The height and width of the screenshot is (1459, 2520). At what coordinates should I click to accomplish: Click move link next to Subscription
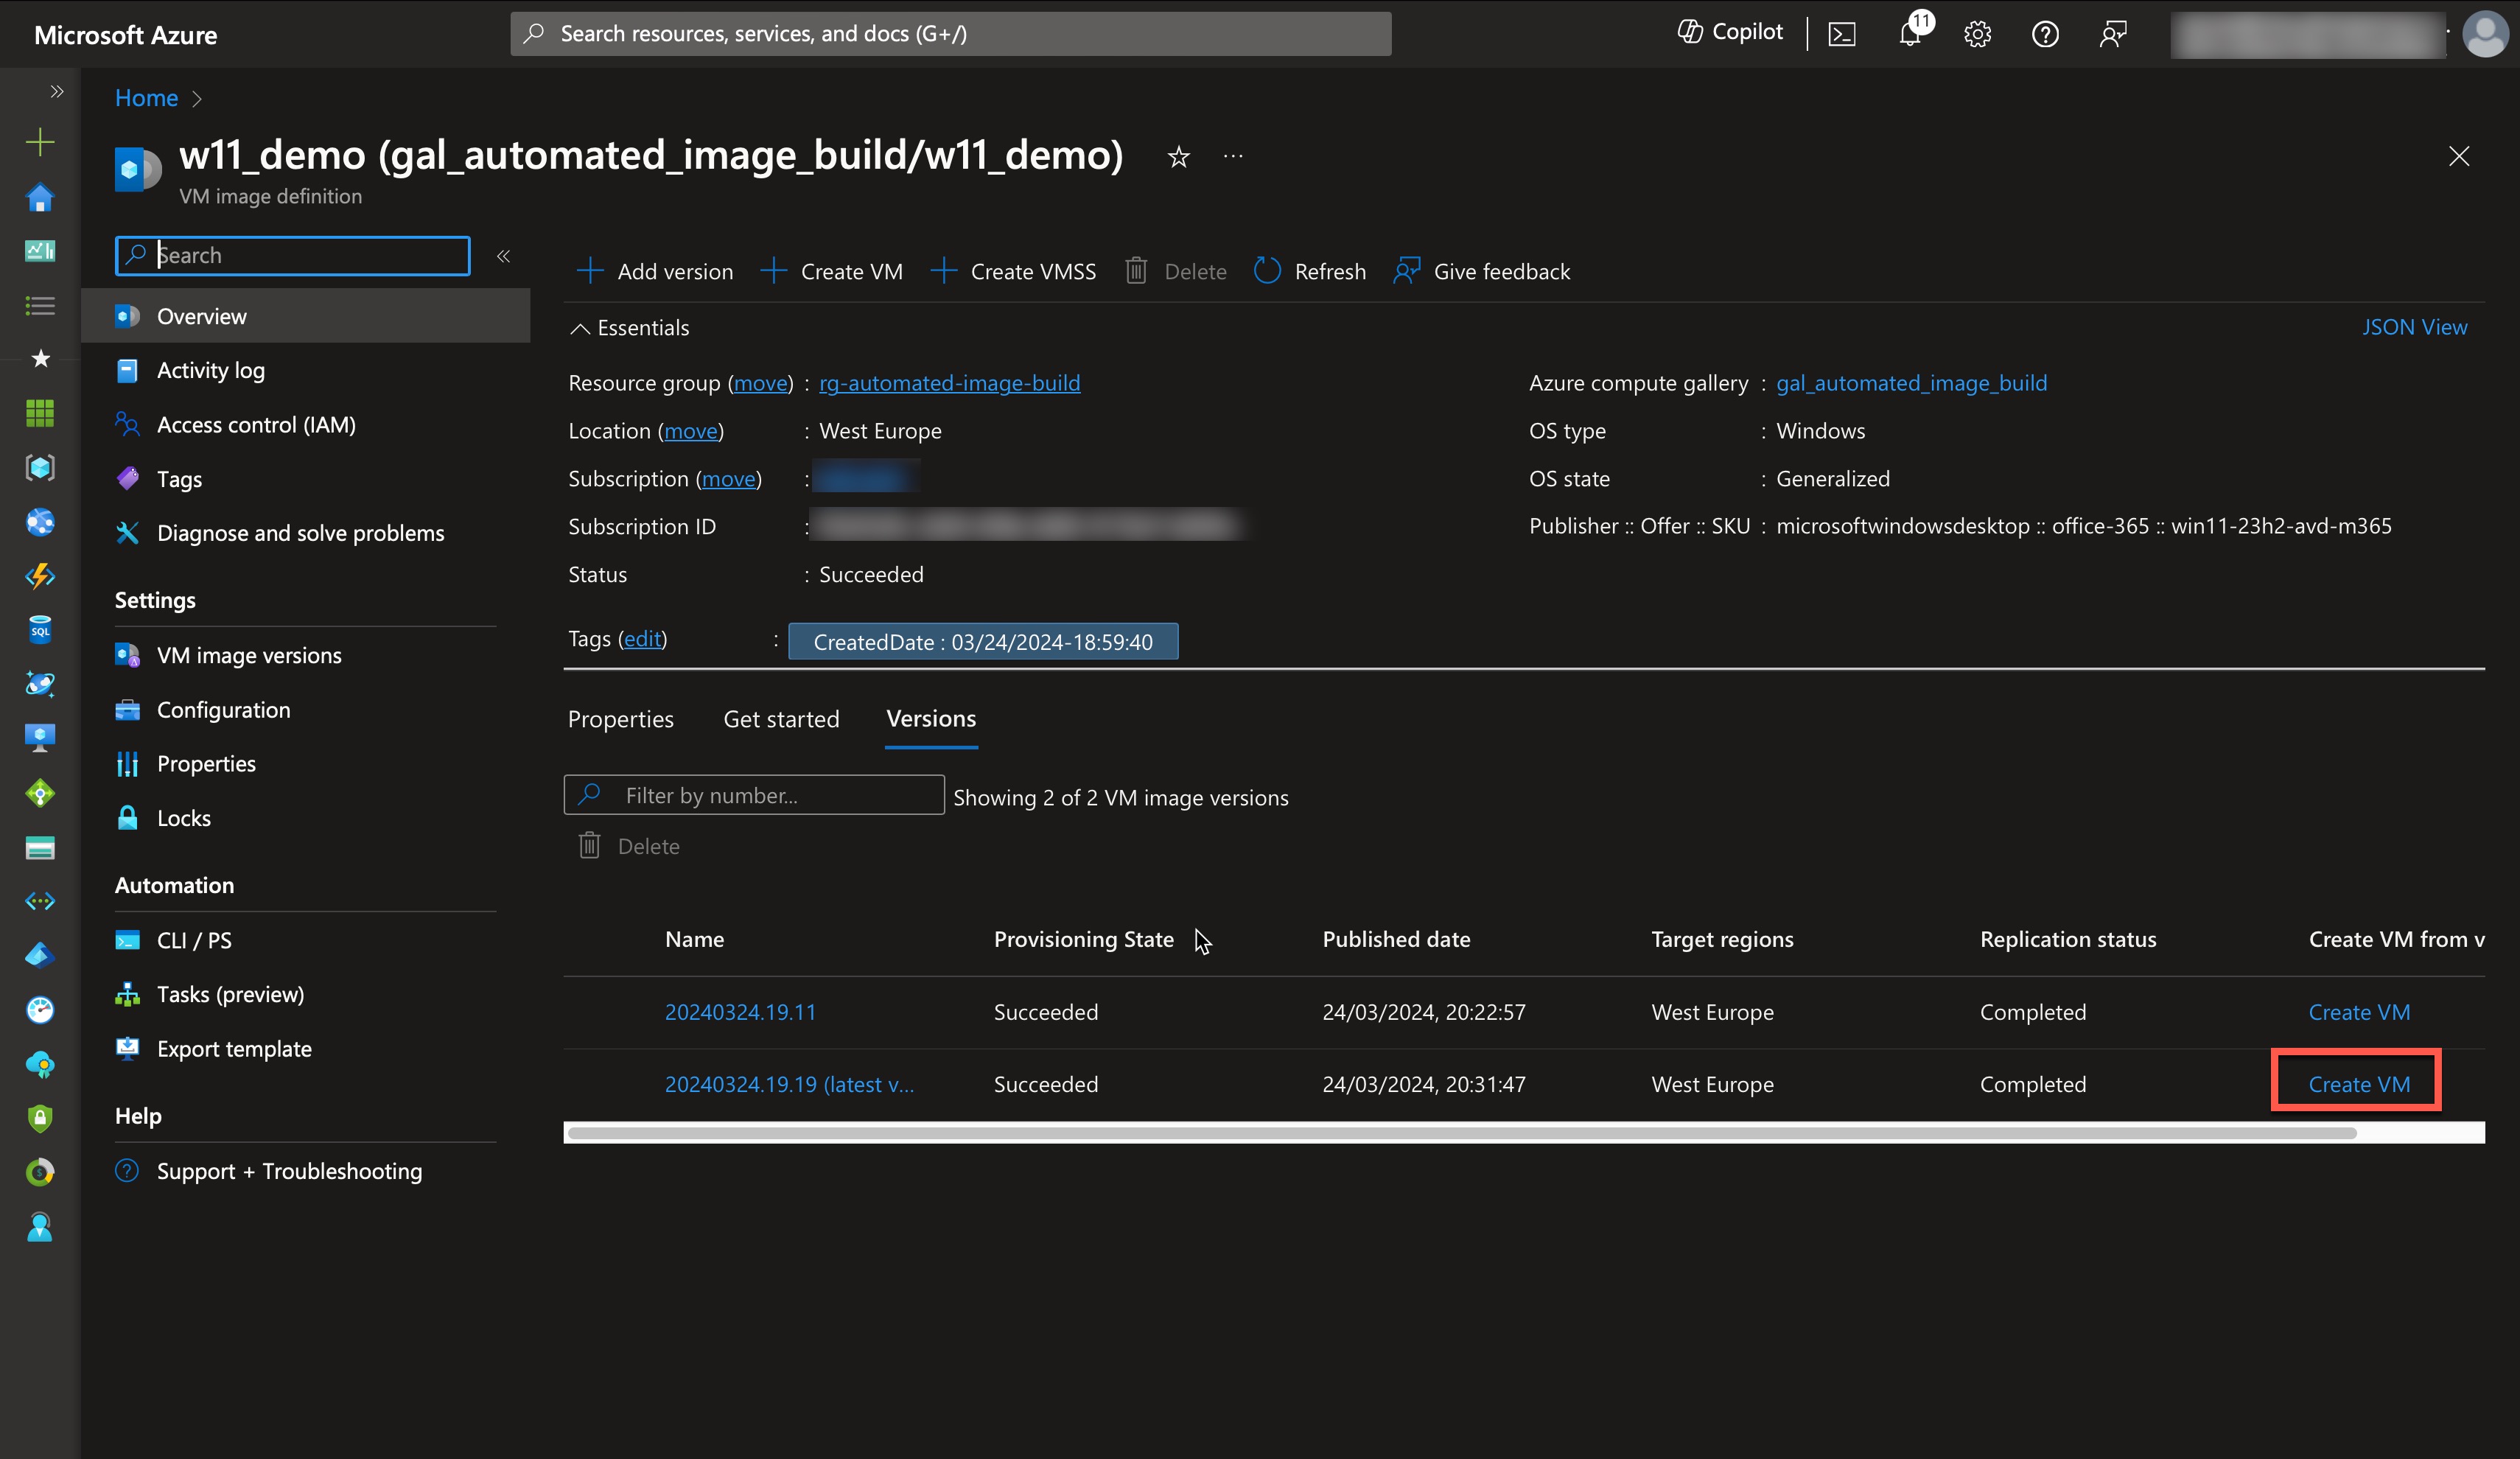[728, 479]
